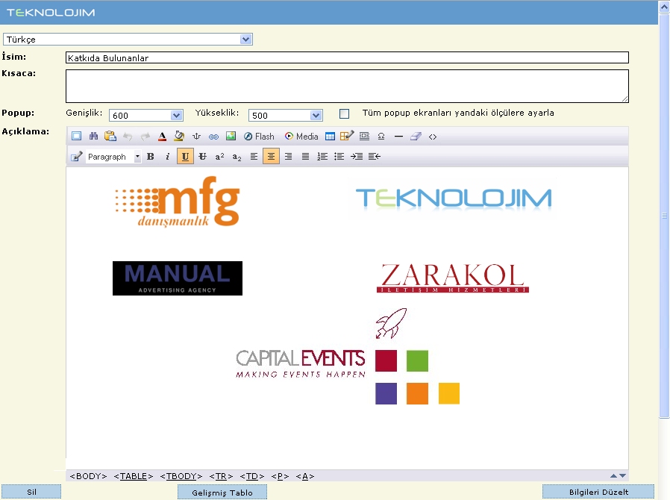Insert a hyperlink with the chain icon
The height and width of the screenshot is (500, 670).
tap(213, 137)
